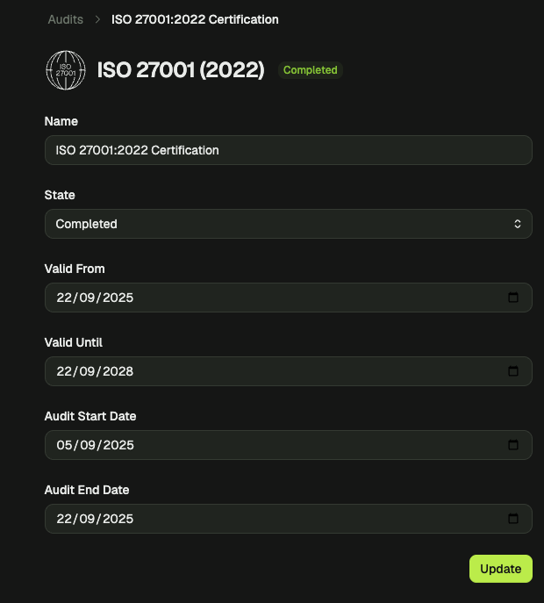Click the breadcrumb chevron separator
544x603 pixels.
pos(97,19)
